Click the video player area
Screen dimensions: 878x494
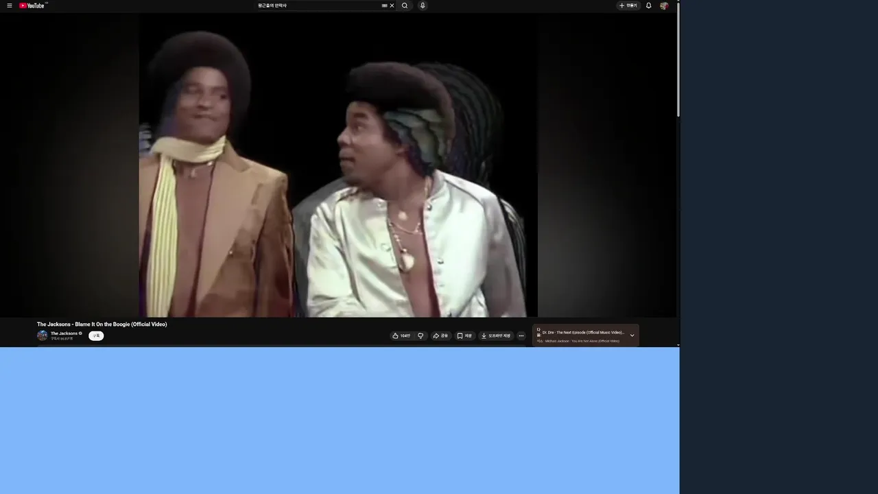338,165
